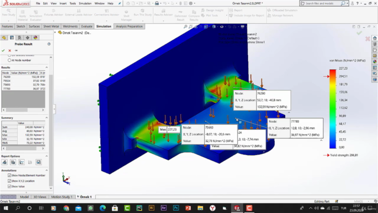This screenshot has width=378, height=213.
Task: Click New Study in Simulation ribbon
Action: (x=8, y=13)
